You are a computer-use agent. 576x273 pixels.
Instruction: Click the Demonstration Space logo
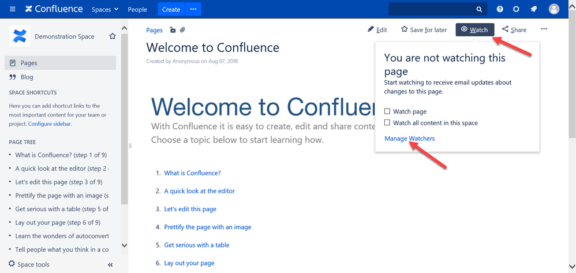pyautogui.click(x=20, y=36)
